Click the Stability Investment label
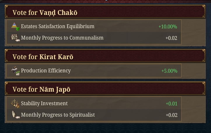Screen dimensions: 211x133 [44, 103]
